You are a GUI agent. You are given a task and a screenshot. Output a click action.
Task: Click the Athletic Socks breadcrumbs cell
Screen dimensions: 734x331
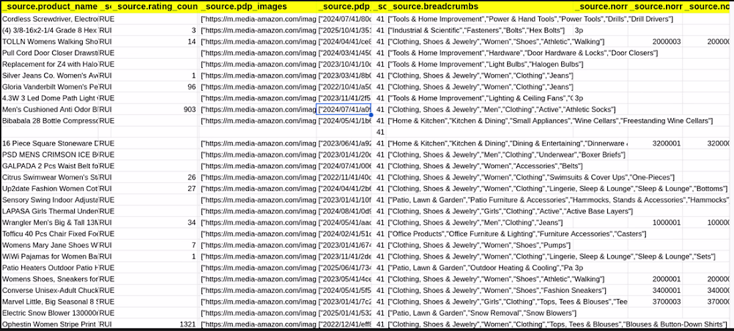(x=501, y=109)
